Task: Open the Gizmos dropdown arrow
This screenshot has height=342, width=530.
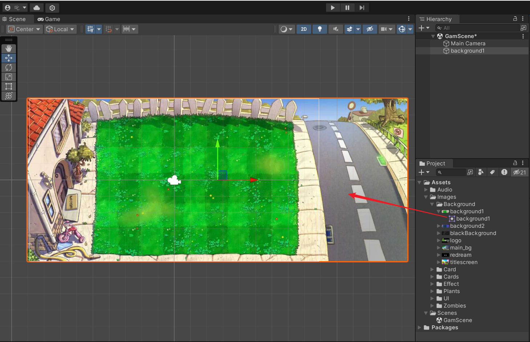Action: (x=410, y=29)
